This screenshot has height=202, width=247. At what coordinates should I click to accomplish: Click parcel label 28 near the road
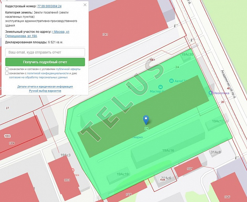pos(222,102)
